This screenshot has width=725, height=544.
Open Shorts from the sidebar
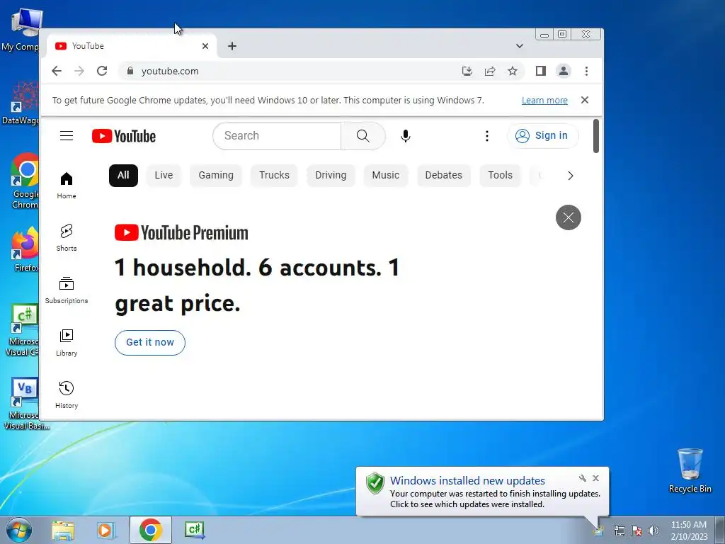click(67, 238)
